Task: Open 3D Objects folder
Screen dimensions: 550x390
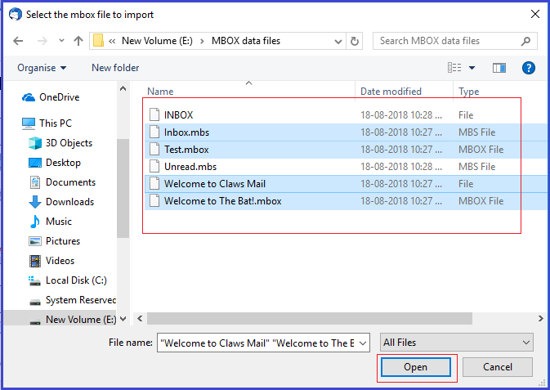Action: click(69, 143)
